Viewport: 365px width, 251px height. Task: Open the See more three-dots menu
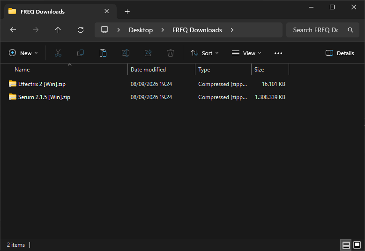[278, 53]
